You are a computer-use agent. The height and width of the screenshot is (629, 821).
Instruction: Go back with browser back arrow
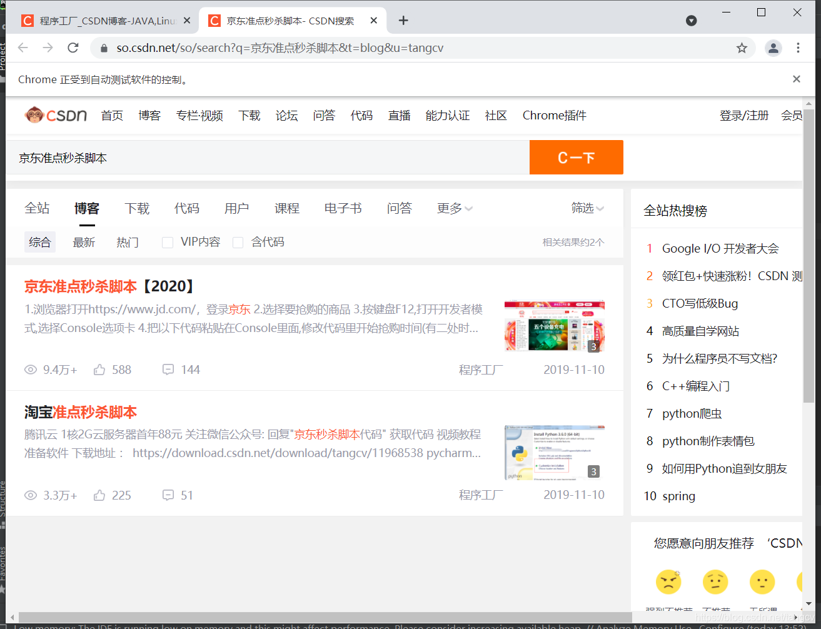pos(23,48)
